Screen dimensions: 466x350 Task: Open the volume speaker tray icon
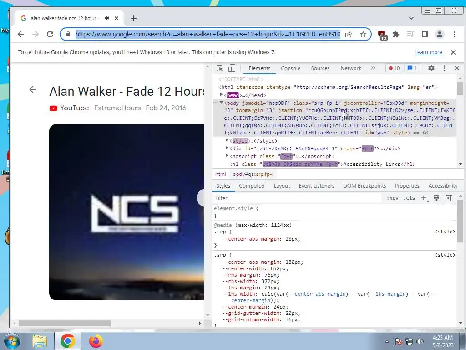point(420,341)
